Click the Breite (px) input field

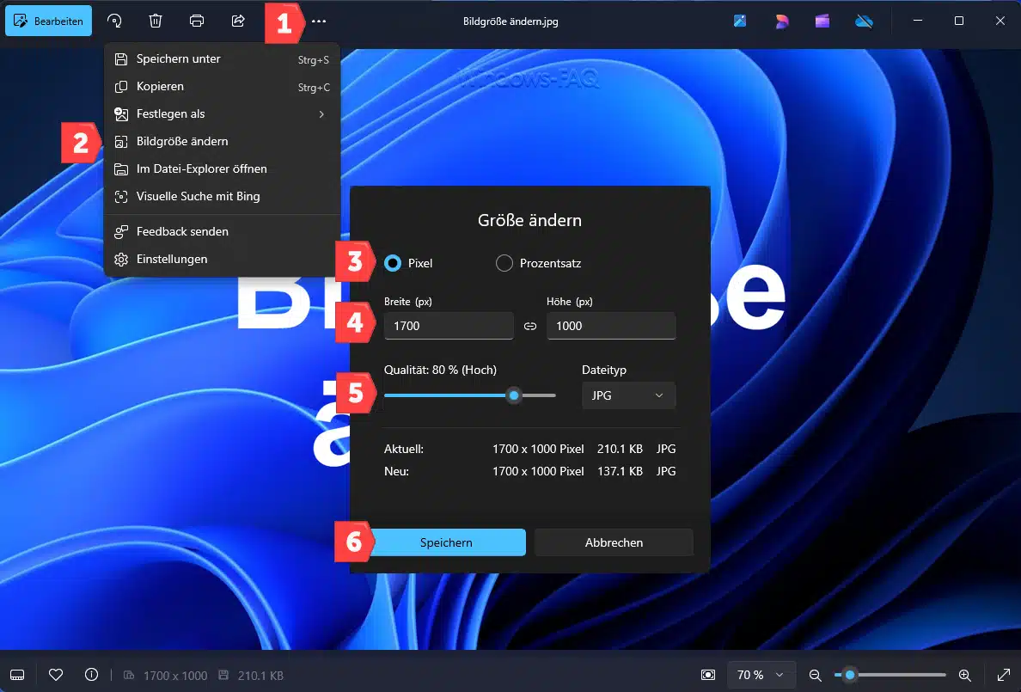pyautogui.click(x=449, y=326)
